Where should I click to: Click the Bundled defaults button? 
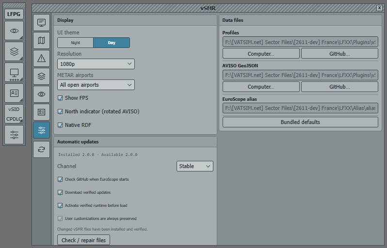point(300,122)
